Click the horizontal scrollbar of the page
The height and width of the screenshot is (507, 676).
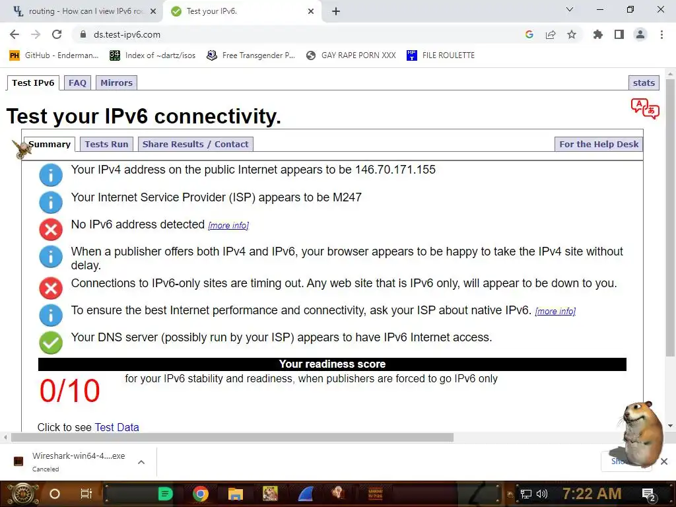232,438
